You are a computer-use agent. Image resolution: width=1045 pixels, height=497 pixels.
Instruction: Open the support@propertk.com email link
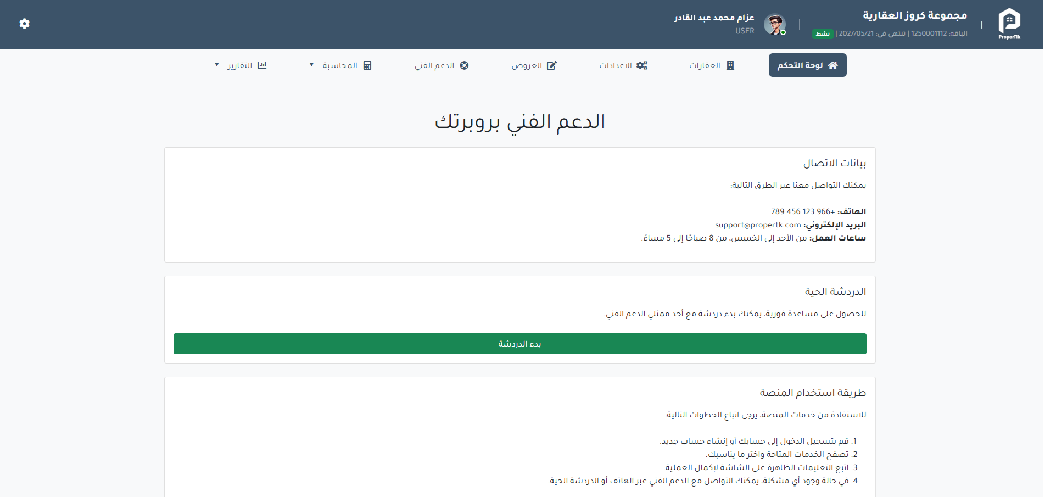[756, 224]
